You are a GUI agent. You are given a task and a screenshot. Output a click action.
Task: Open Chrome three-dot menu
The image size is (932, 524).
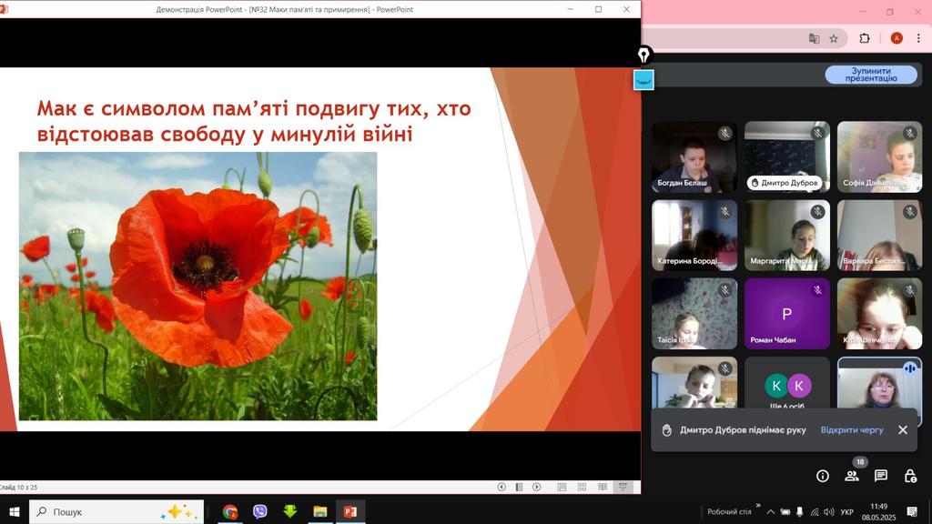(919, 38)
